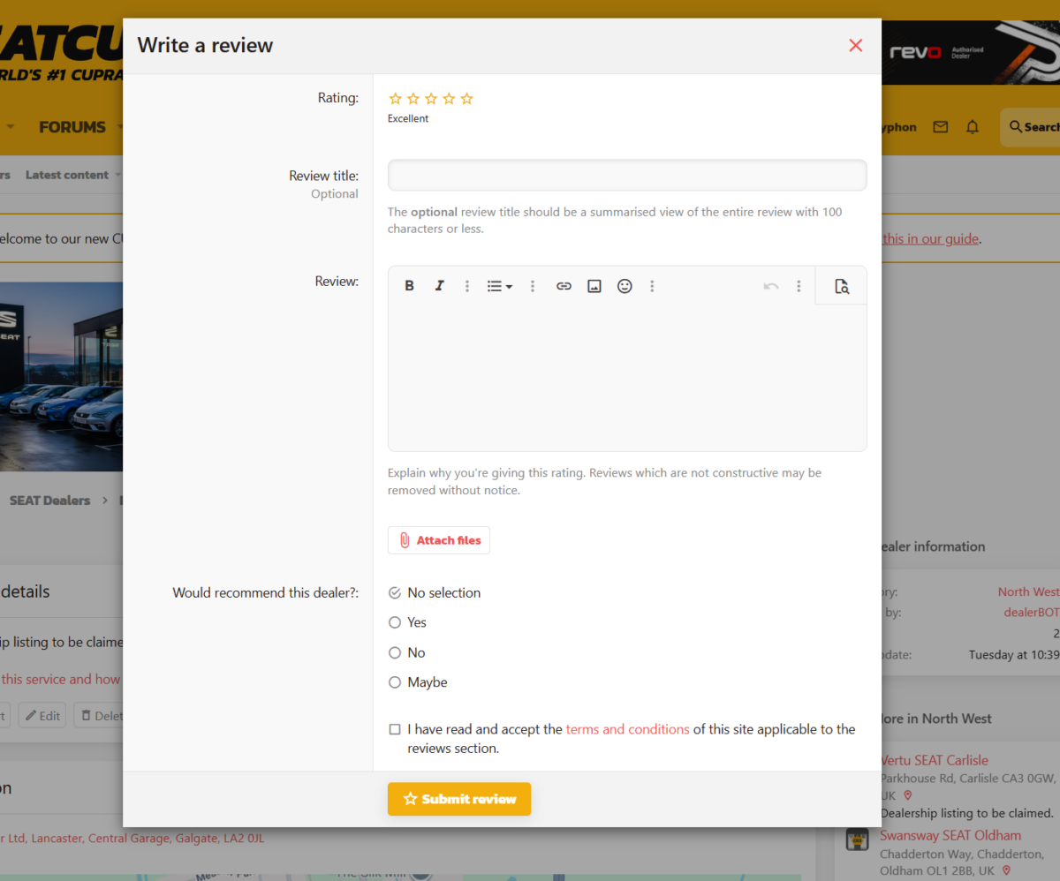1060x881 pixels.
Task: Open the smilies emoji picker
Action: click(x=625, y=286)
